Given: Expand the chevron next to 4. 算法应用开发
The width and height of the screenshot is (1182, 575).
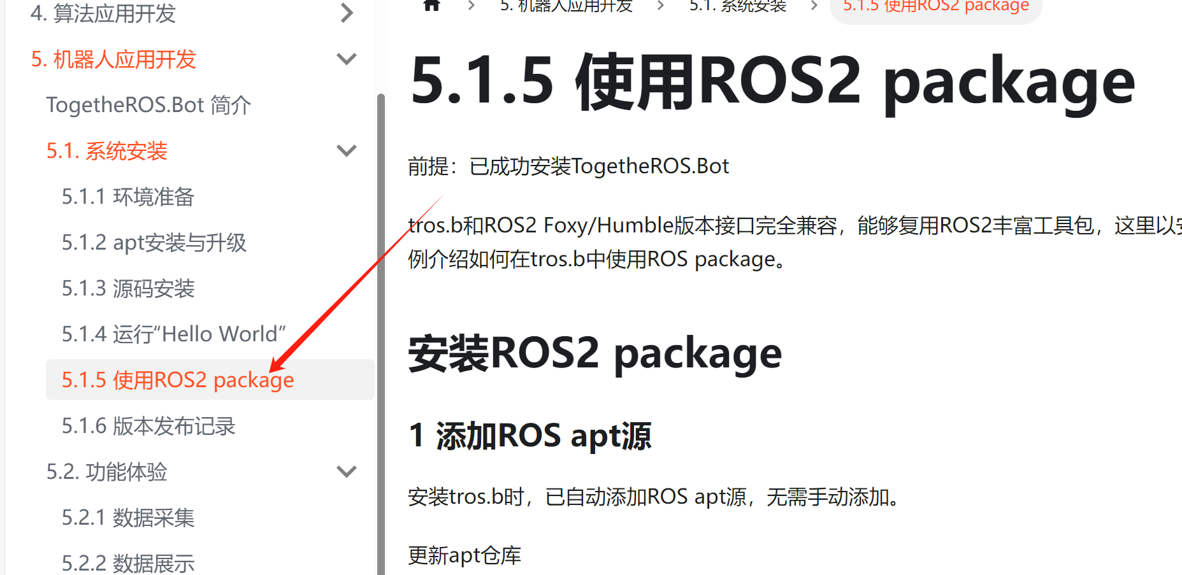Looking at the screenshot, I should 346,13.
